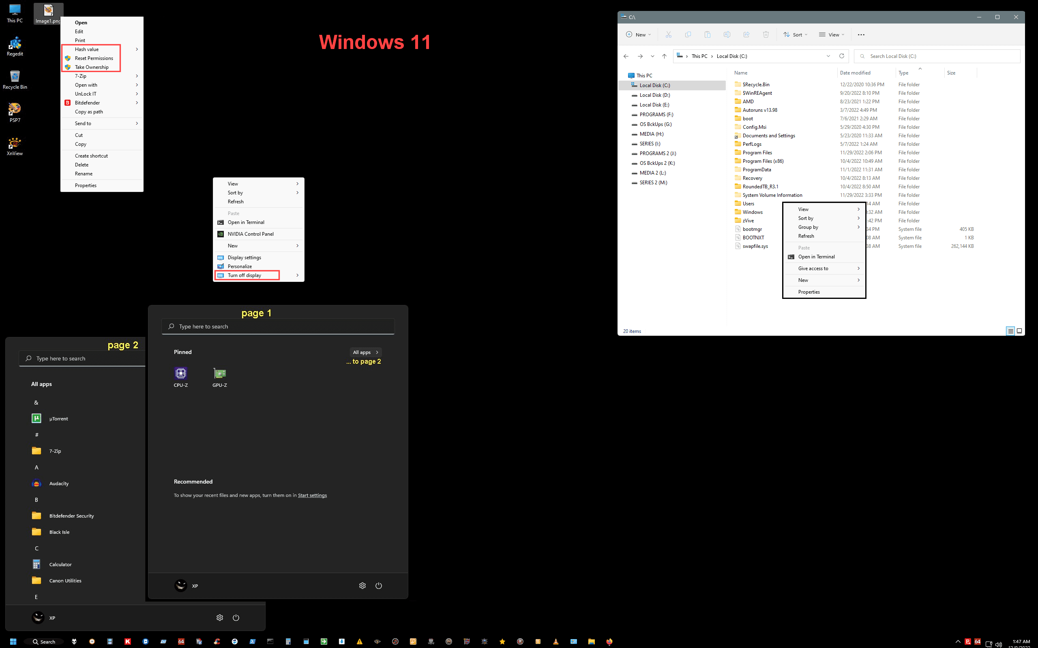Switch Explorer to details view layout toggle
Image resolution: width=1038 pixels, height=648 pixels.
[1010, 331]
